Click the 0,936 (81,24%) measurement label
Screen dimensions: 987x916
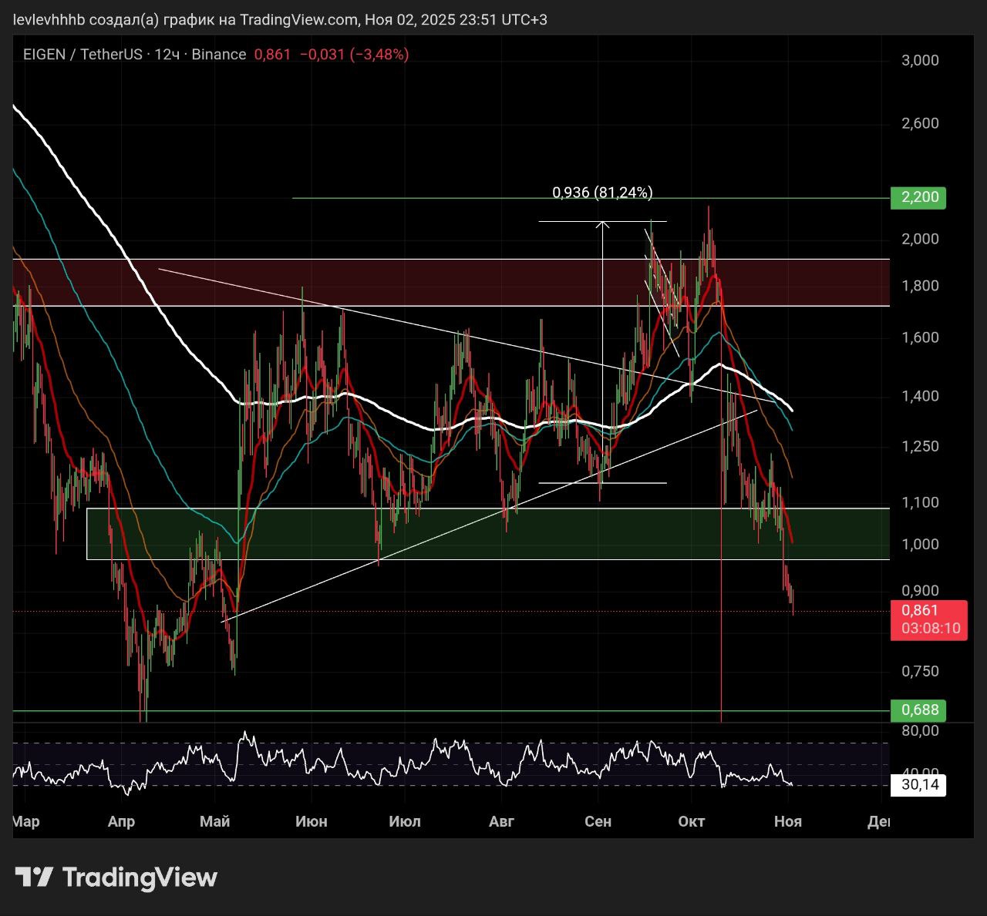(x=602, y=193)
